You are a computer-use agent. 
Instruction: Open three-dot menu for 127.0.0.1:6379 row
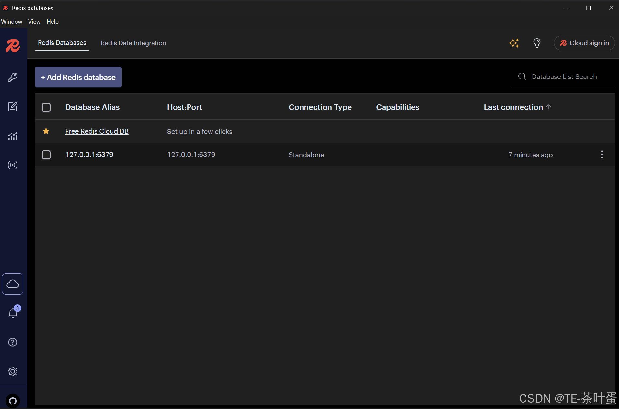[x=602, y=155]
